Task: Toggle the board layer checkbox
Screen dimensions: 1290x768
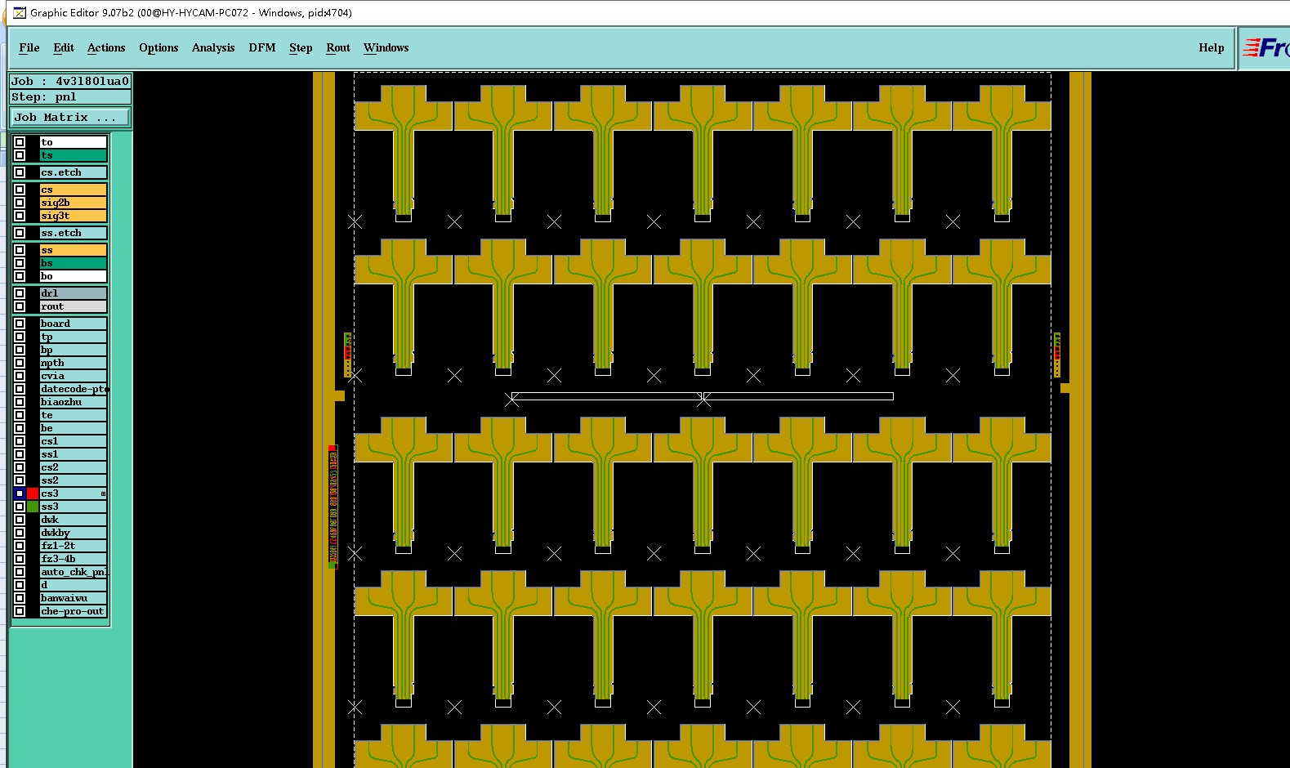Action: [20, 324]
